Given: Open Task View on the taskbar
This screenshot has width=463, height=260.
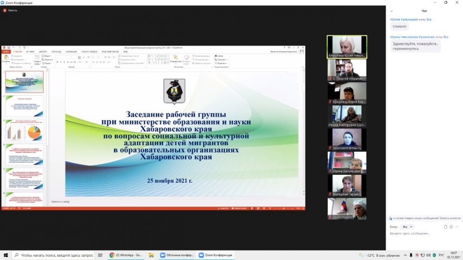Looking at the screenshot, I should coord(100,255).
